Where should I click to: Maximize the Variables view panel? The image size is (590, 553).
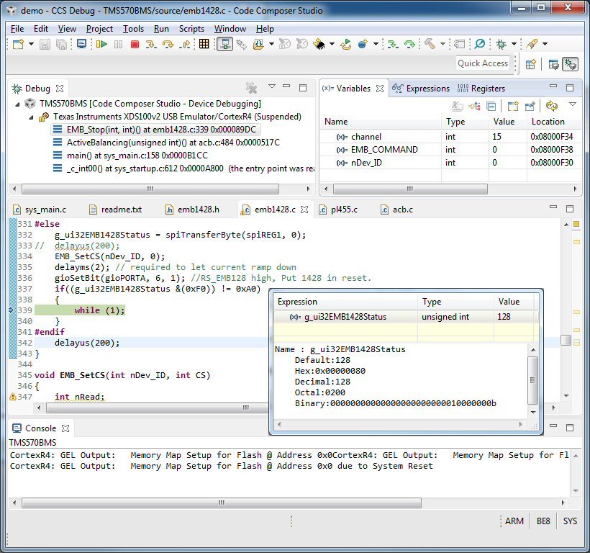click(x=570, y=88)
